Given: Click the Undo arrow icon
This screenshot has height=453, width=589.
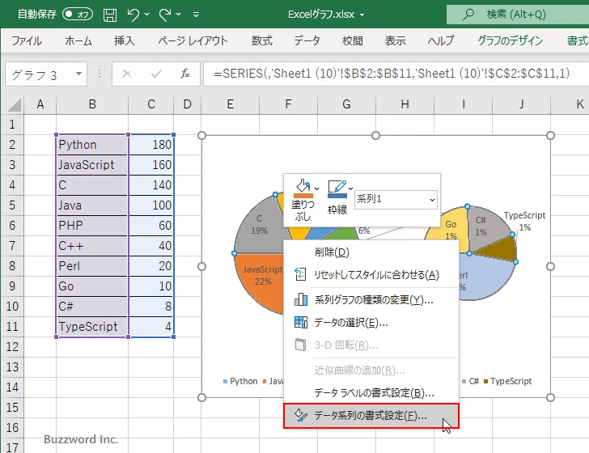Looking at the screenshot, I should [x=133, y=15].
